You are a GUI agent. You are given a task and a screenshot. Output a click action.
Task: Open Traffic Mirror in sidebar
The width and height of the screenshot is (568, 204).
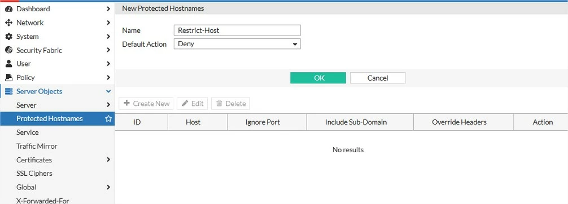pos(57,146)
